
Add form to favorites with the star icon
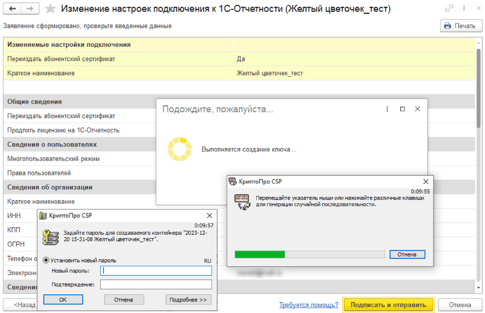point(50,9)
